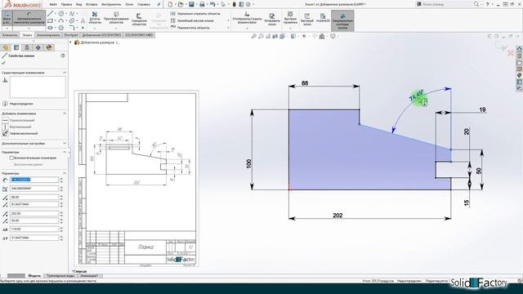523x294 pixels.
Task: Click Mirror Entities button
Action: tap(195, 14)
